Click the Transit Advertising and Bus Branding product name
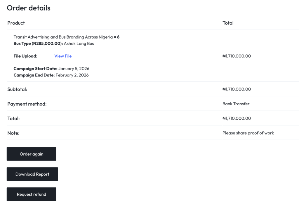 pyautogui.click(x=63, y=37)
